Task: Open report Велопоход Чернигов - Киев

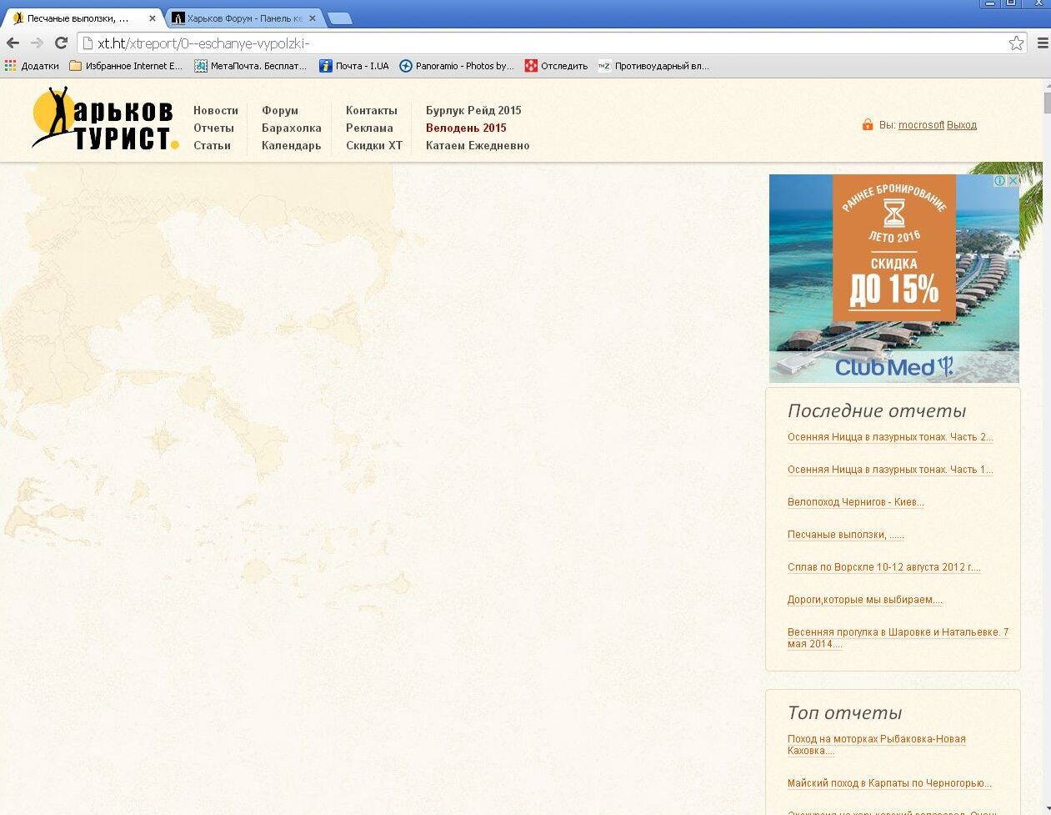Action: (855, 502)
